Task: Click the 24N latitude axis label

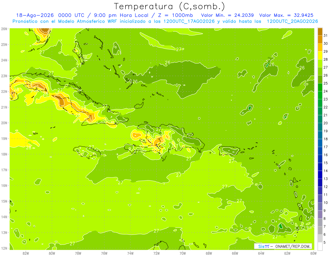Action: coord(4,60)
